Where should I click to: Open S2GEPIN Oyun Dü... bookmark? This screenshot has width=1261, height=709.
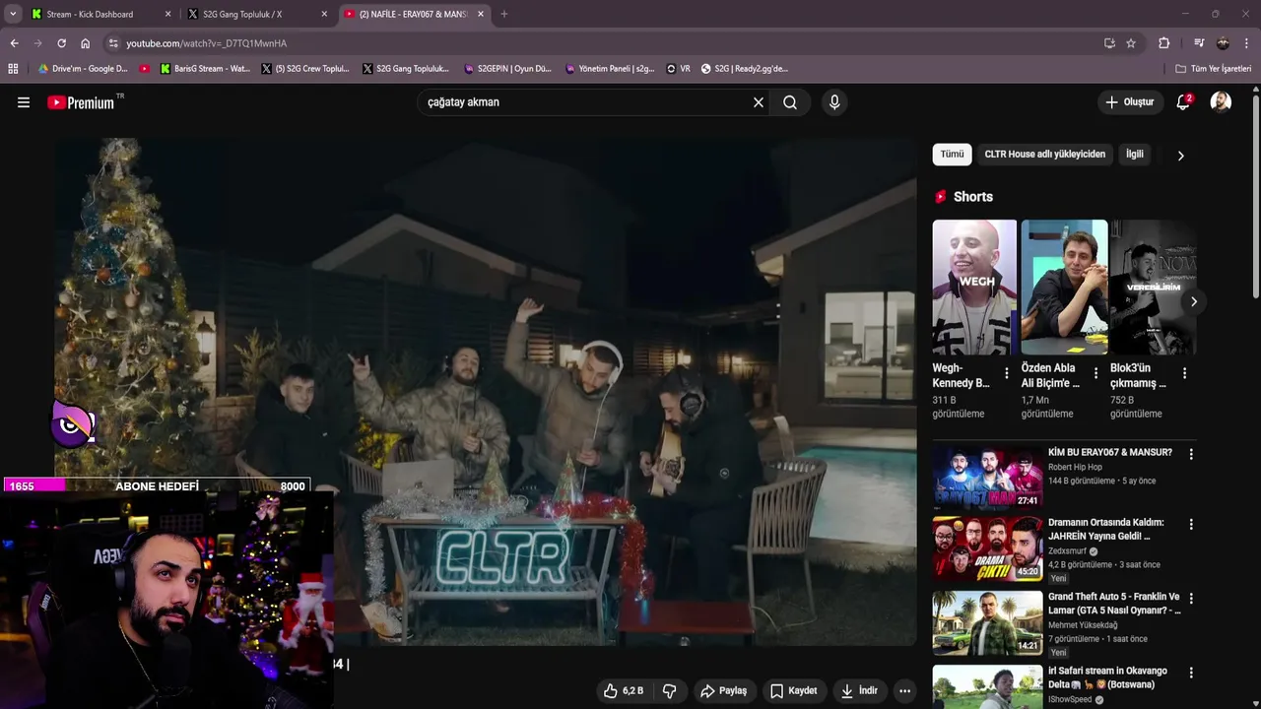tap(507, 69)
